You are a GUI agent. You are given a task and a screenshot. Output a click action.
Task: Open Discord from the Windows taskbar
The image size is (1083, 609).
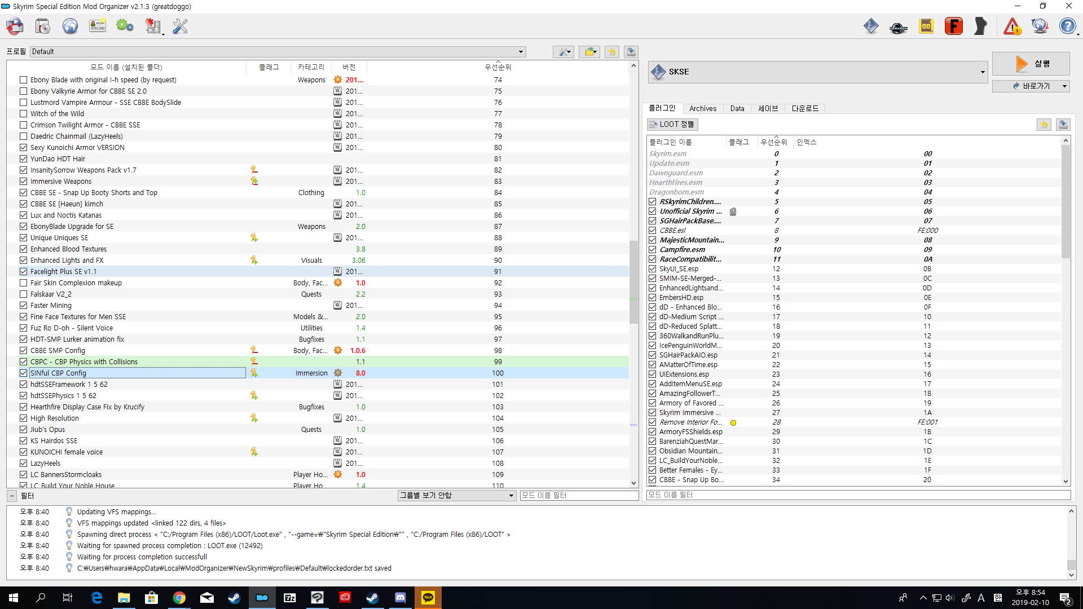coord(400,598)
